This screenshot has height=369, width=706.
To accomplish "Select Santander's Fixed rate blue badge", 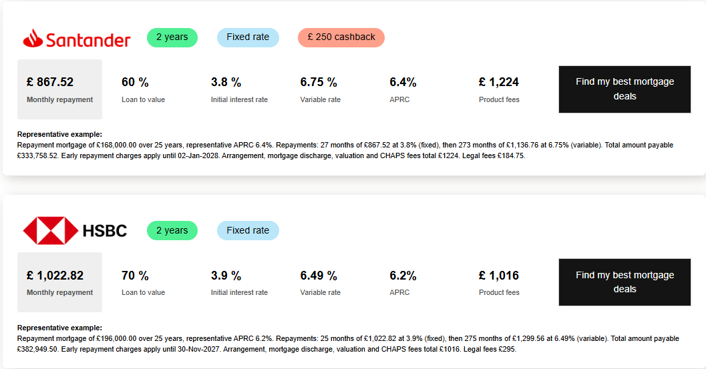I will (x=248, y=37).
